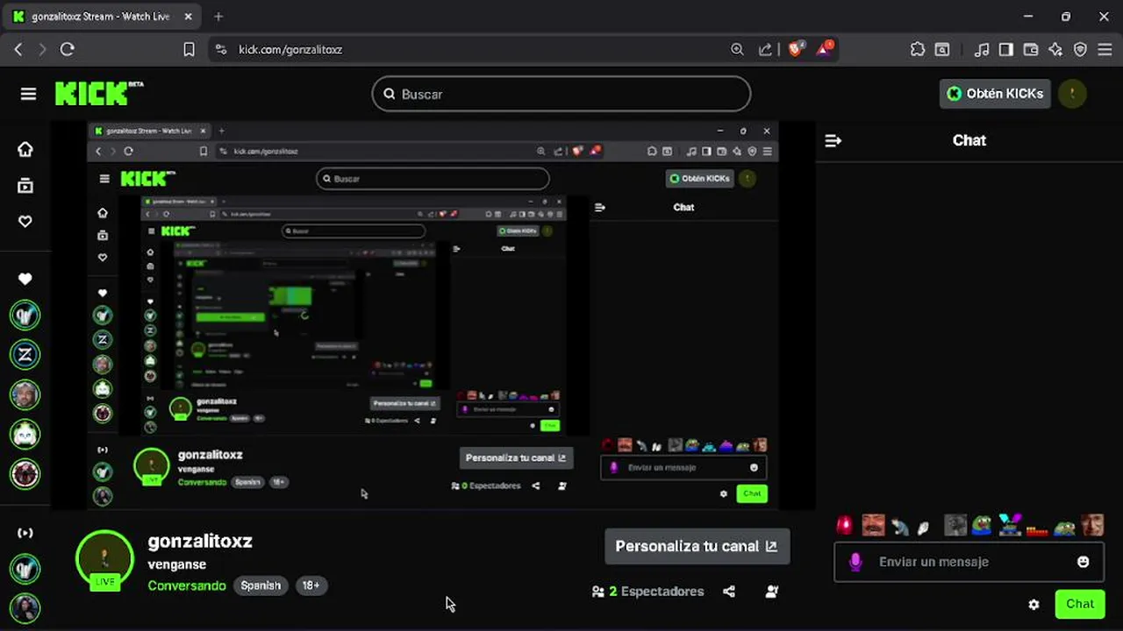Focus the Buscar search field
This screenshot has height=631, width=1123.
point(561,94)
